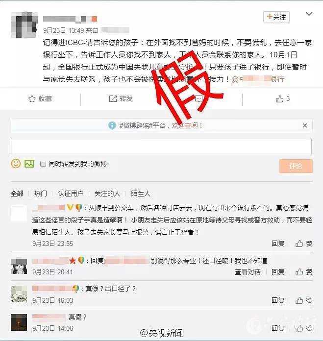Insert emoji with the smiley face icon
Screen dimensions: 323x341
16,164
